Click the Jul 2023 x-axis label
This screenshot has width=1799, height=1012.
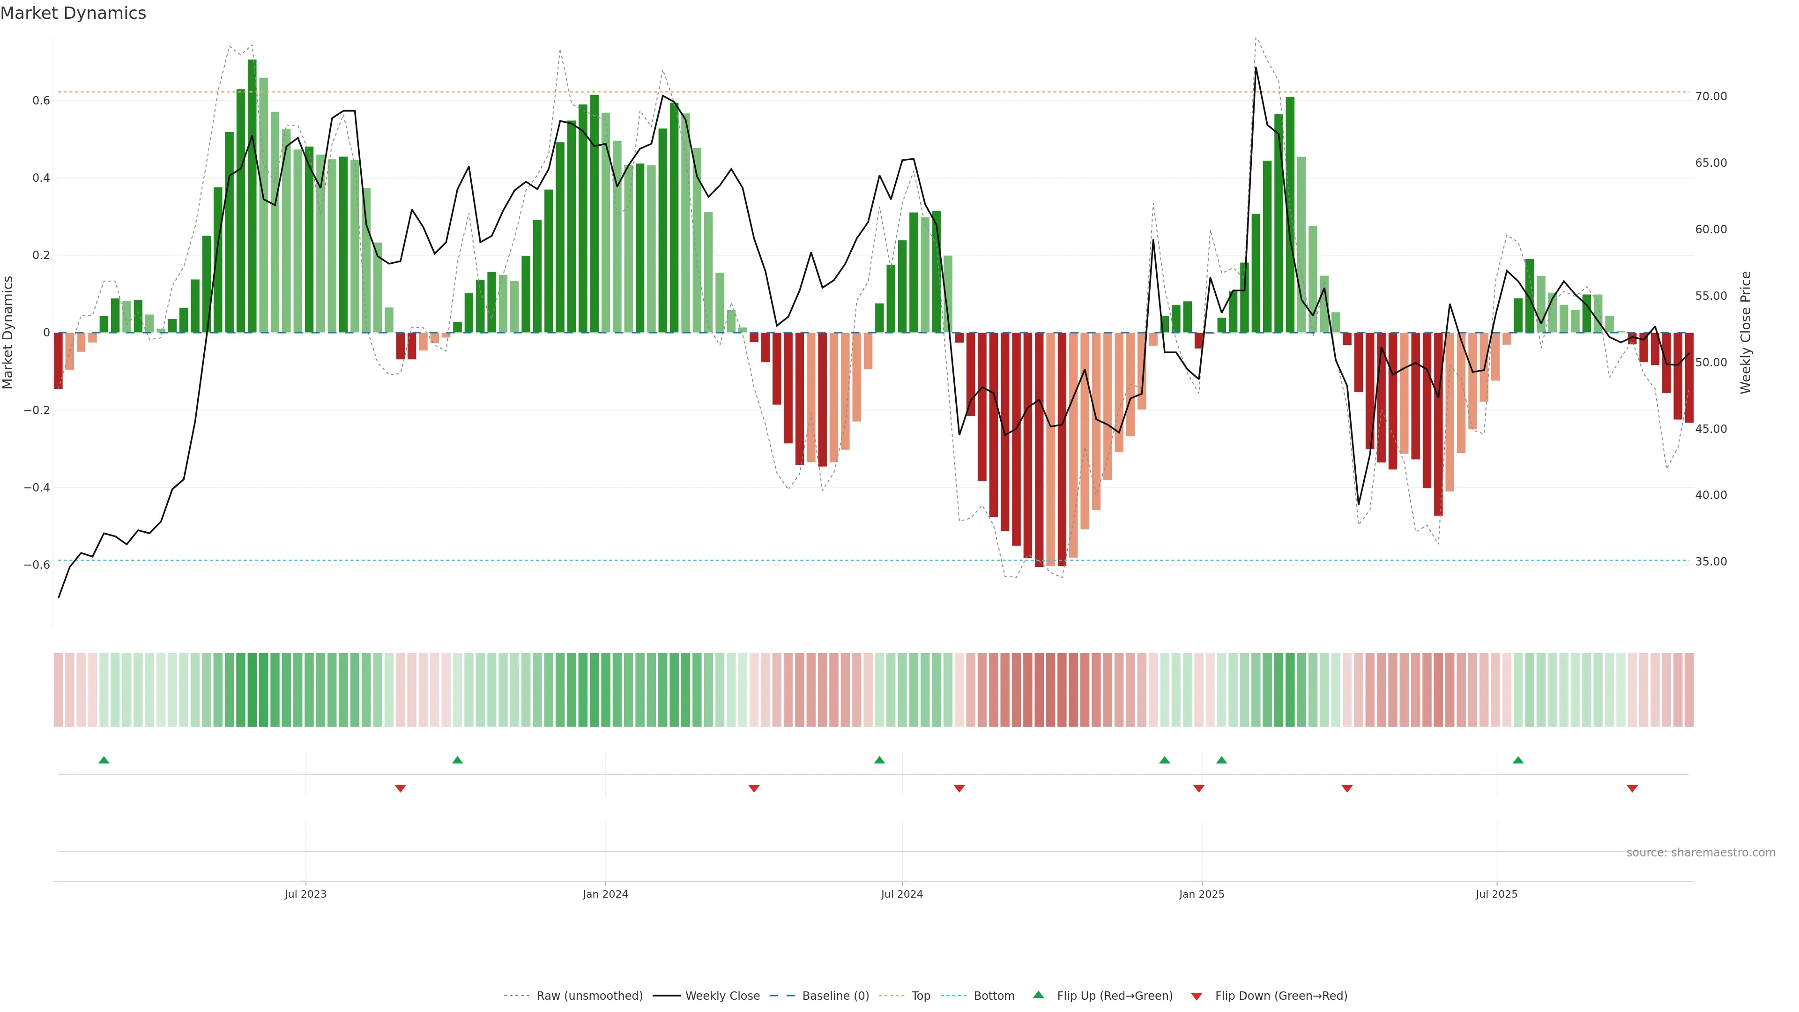tap(305, 894)
